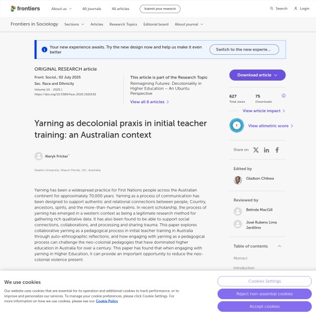Collapse the Table of contents section
Viewport: 316px width, 316px height.
(x=279, y=246)
